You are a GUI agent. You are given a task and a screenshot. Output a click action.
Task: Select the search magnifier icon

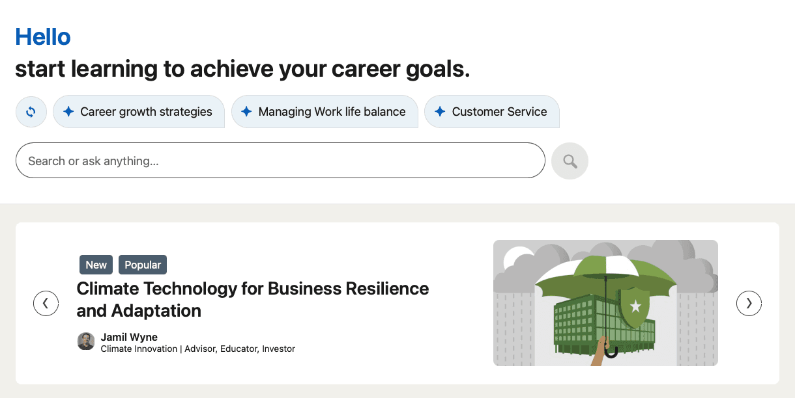pyautogui.click(x=570, y=160)
